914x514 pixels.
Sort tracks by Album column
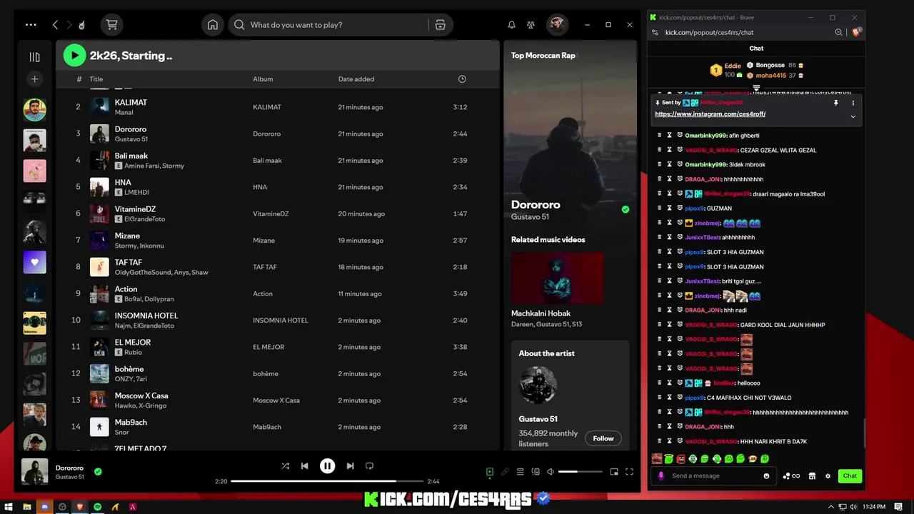(263, 79)
